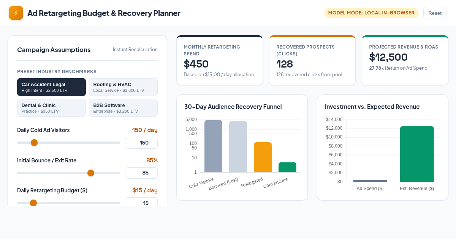Click the 128 recovered prospects figure
Image resolution: width=456 pixels, height=239 pixels.
(x=285, y=64)
